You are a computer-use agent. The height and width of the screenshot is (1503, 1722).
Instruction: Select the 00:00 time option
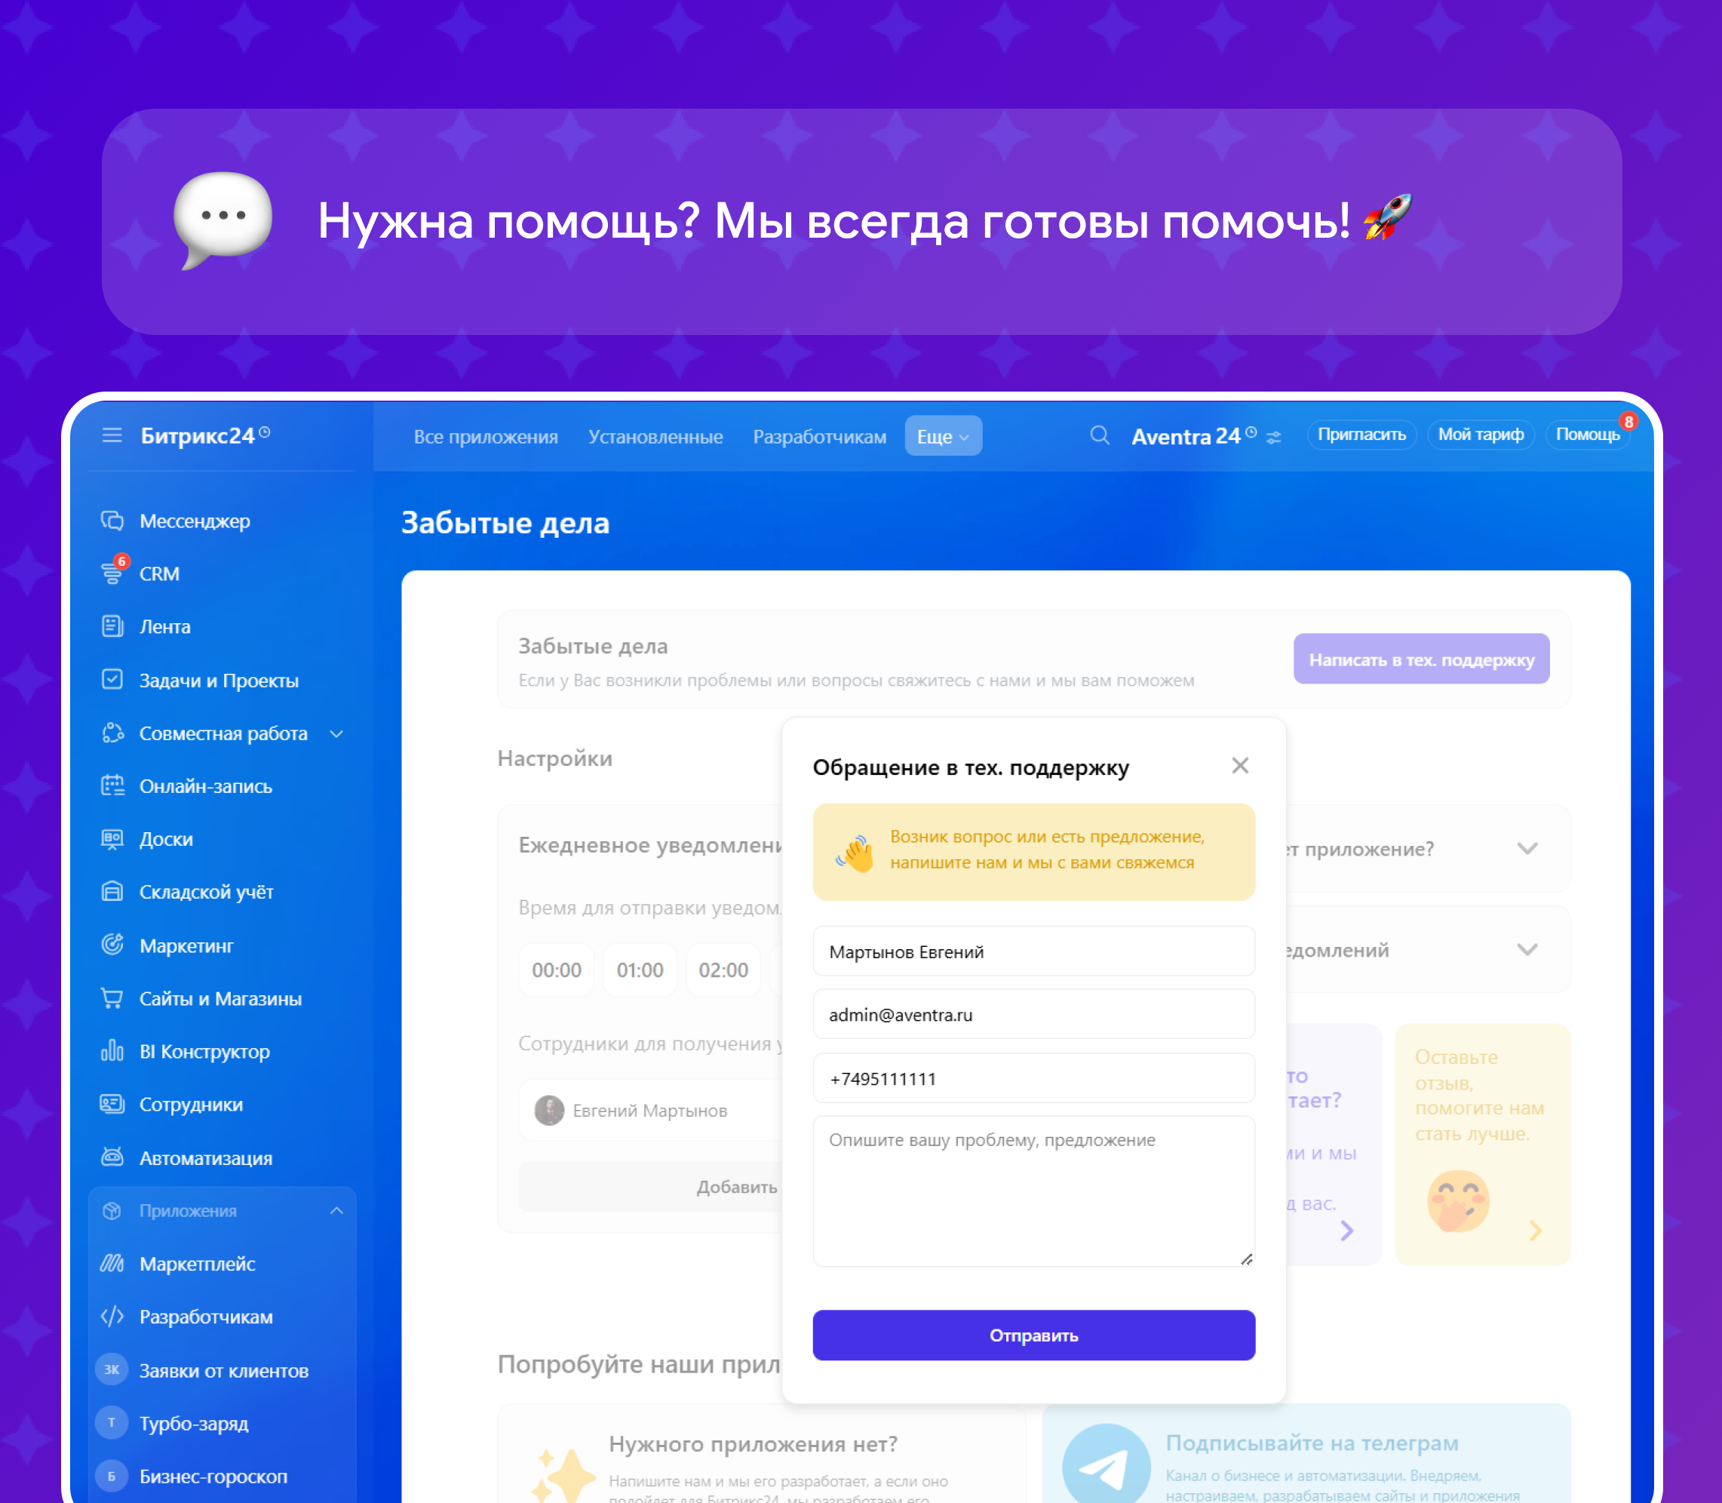pyautogui.click(x=557, y=970)
